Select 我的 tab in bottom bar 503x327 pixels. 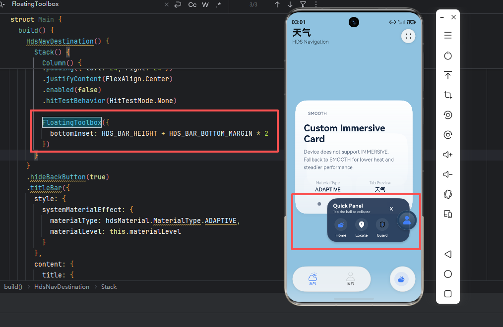point(351,279)
